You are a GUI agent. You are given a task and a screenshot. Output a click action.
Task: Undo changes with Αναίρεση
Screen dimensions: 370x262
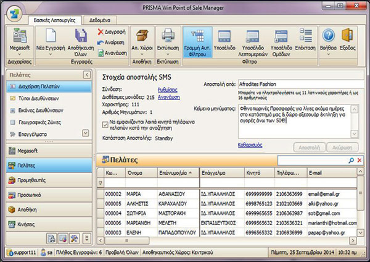click(x=110, y=42)
